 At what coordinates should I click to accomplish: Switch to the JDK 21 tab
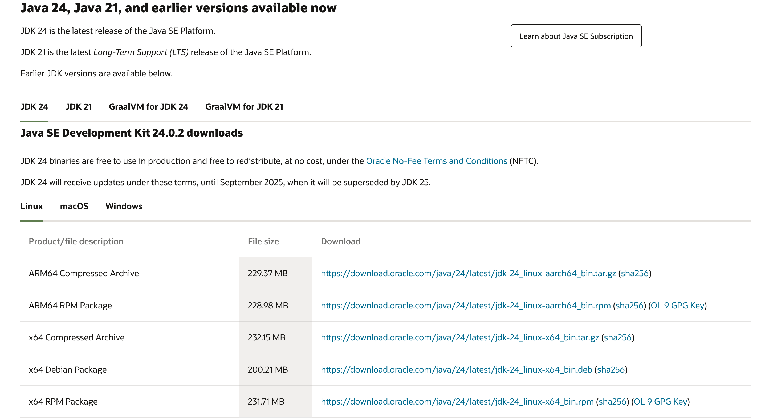point(79,106)
